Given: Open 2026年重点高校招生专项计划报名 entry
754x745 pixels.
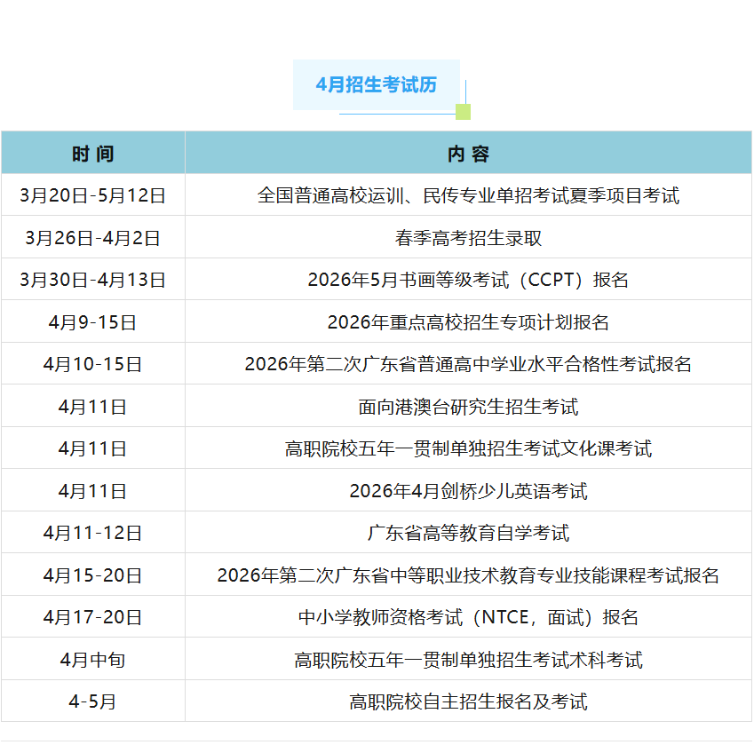Looking at the screenshot, I should coord(468,322).
